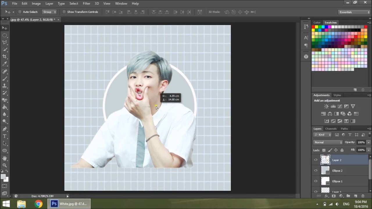This screenshot has height=209, width=372.
Task: Hide Layer 2 with its eye icon
Action: [x=316, y=160]
